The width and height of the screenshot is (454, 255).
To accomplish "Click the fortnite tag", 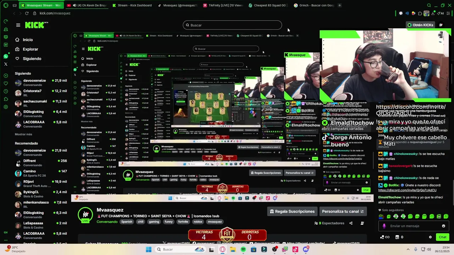I will point(183,222).
